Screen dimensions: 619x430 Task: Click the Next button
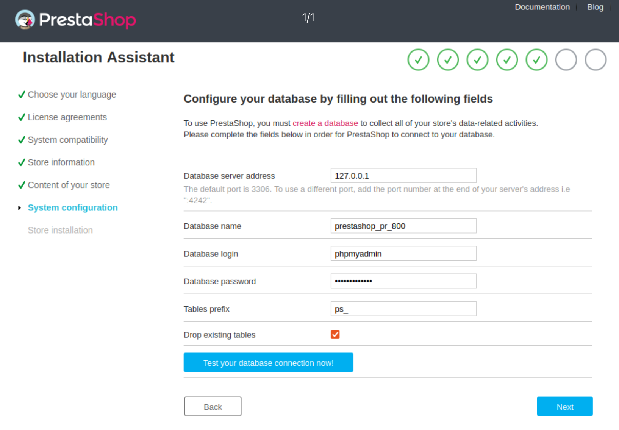(x=564, y=407)
